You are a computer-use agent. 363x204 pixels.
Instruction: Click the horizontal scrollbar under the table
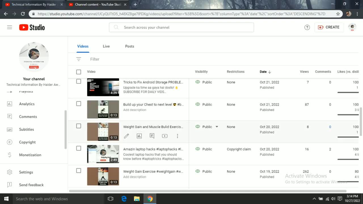[208, 191]
